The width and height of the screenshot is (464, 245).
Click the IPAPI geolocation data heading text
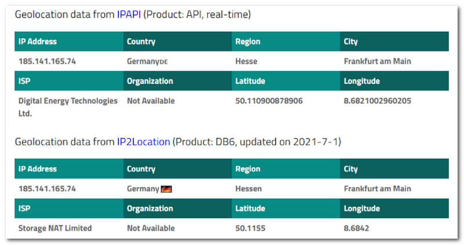(x=64, y=14)
